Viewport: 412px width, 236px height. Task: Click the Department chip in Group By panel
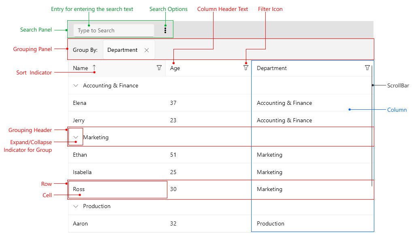[122, 50]
